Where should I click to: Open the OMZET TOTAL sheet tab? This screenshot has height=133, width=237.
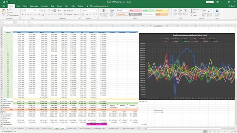pos(33,128)
